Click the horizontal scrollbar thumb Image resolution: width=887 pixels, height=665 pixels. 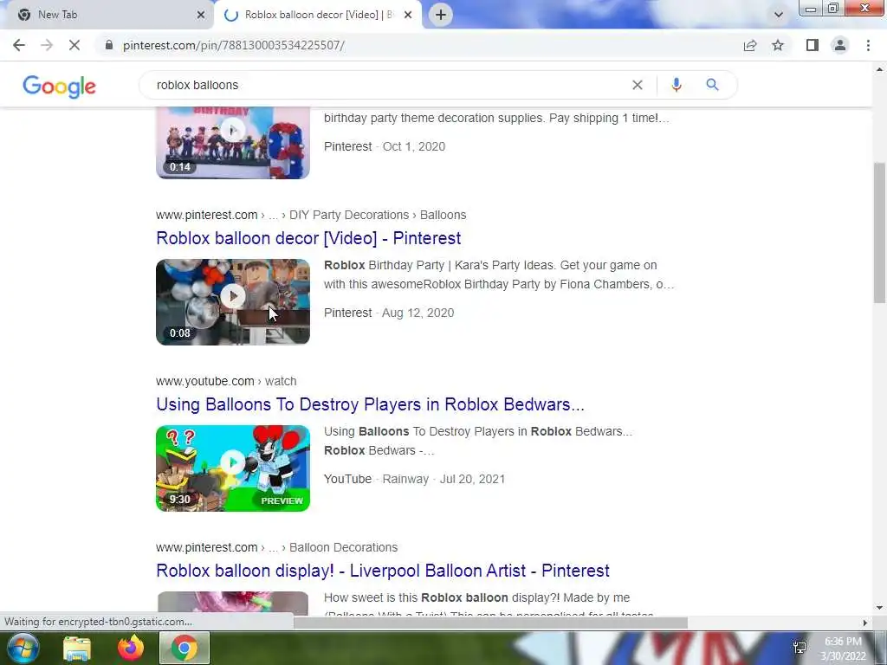click(490, 623)
